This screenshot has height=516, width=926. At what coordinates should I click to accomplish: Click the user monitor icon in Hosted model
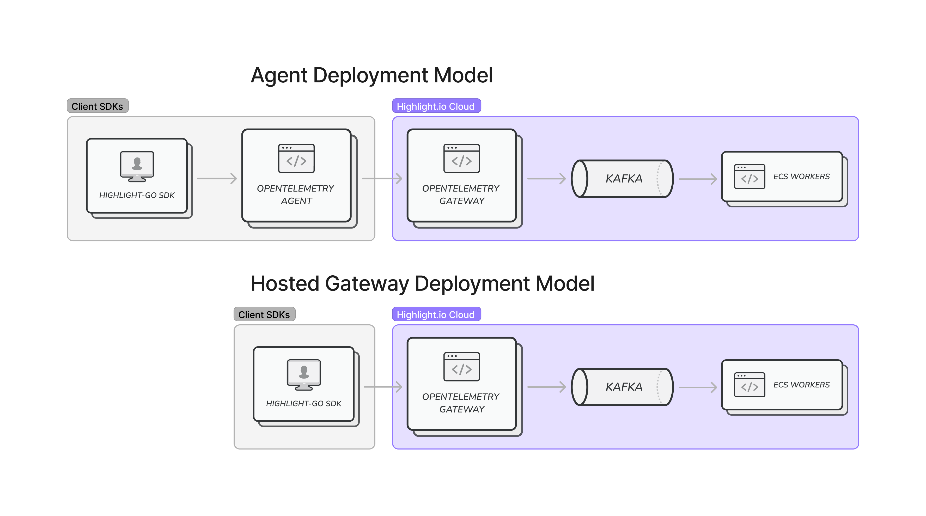[304, 374]
